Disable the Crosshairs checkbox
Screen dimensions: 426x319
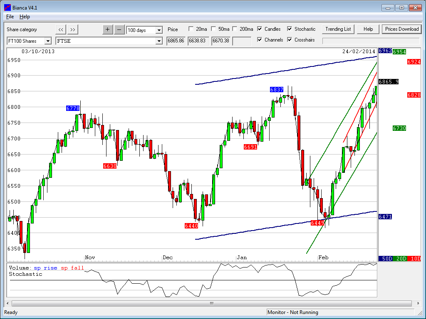click(x=290, y=40)
